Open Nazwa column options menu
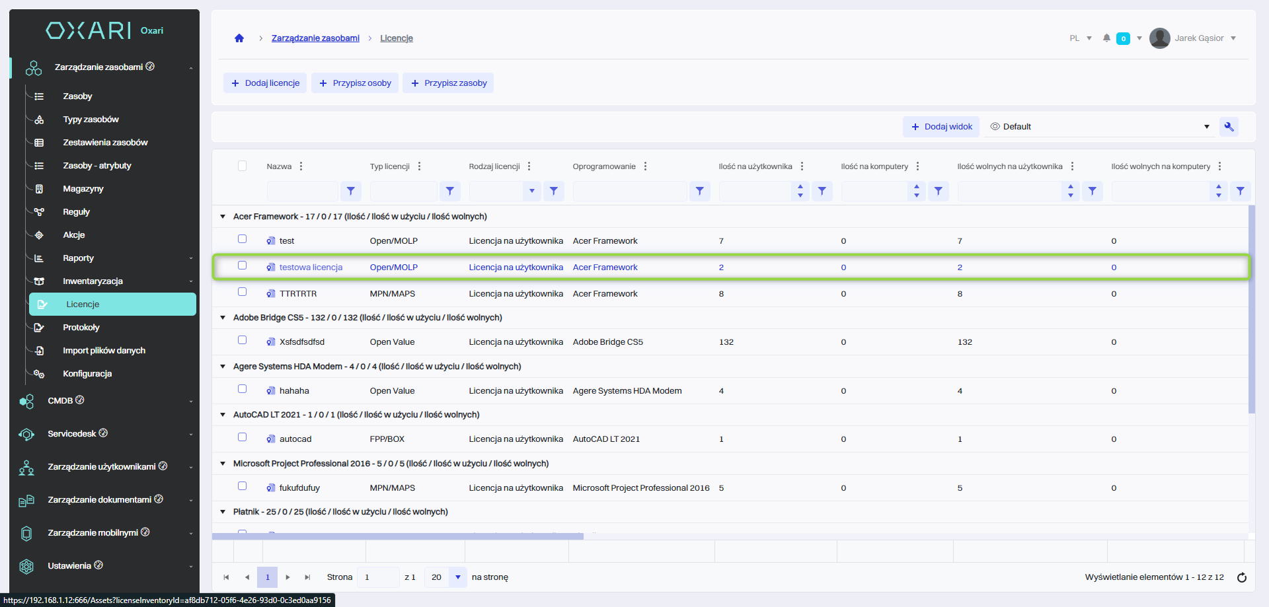Screen dimensions: 1269x607 301,166
